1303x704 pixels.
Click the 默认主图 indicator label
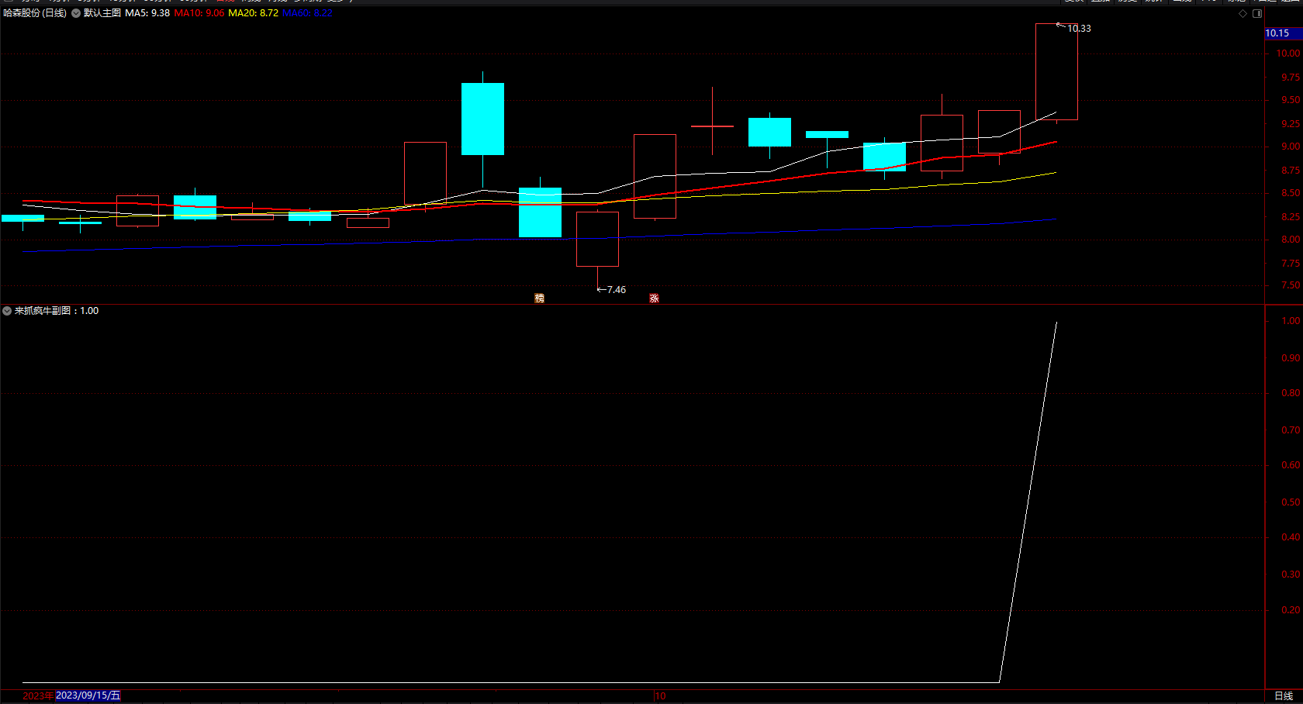pyautogui.click(x=102, y=13)
